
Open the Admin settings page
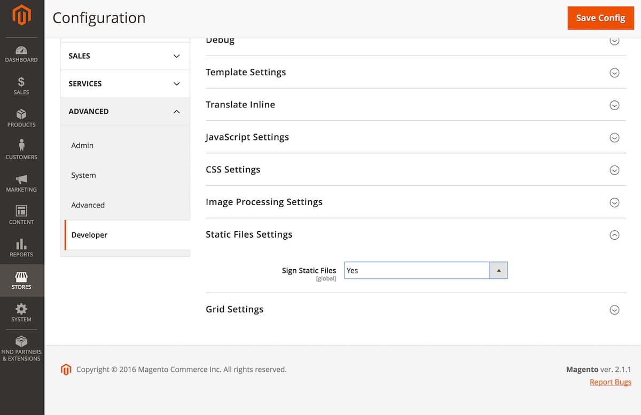[82, 145]
